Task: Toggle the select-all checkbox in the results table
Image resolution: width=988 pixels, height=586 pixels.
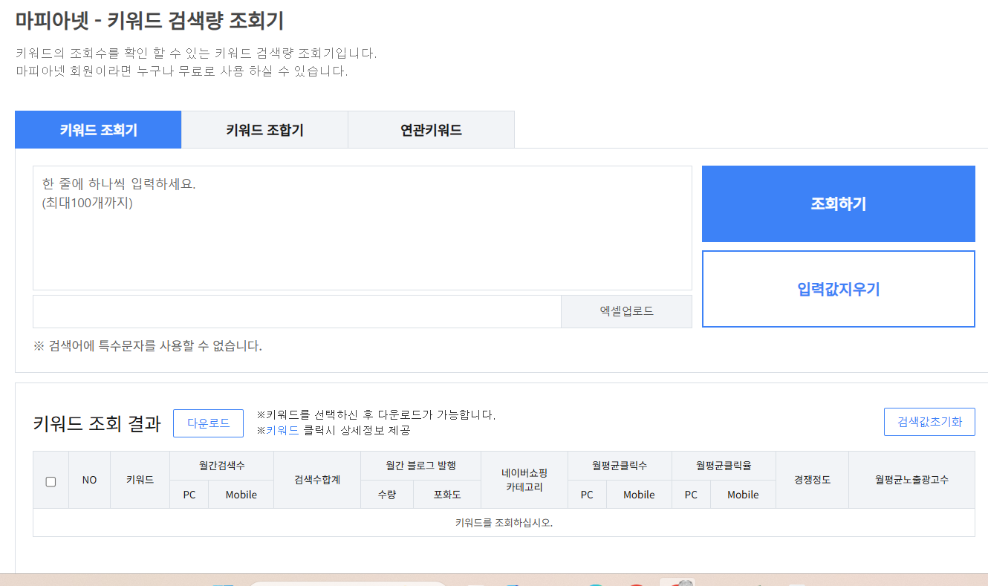Action: click(x=51, y=481)
